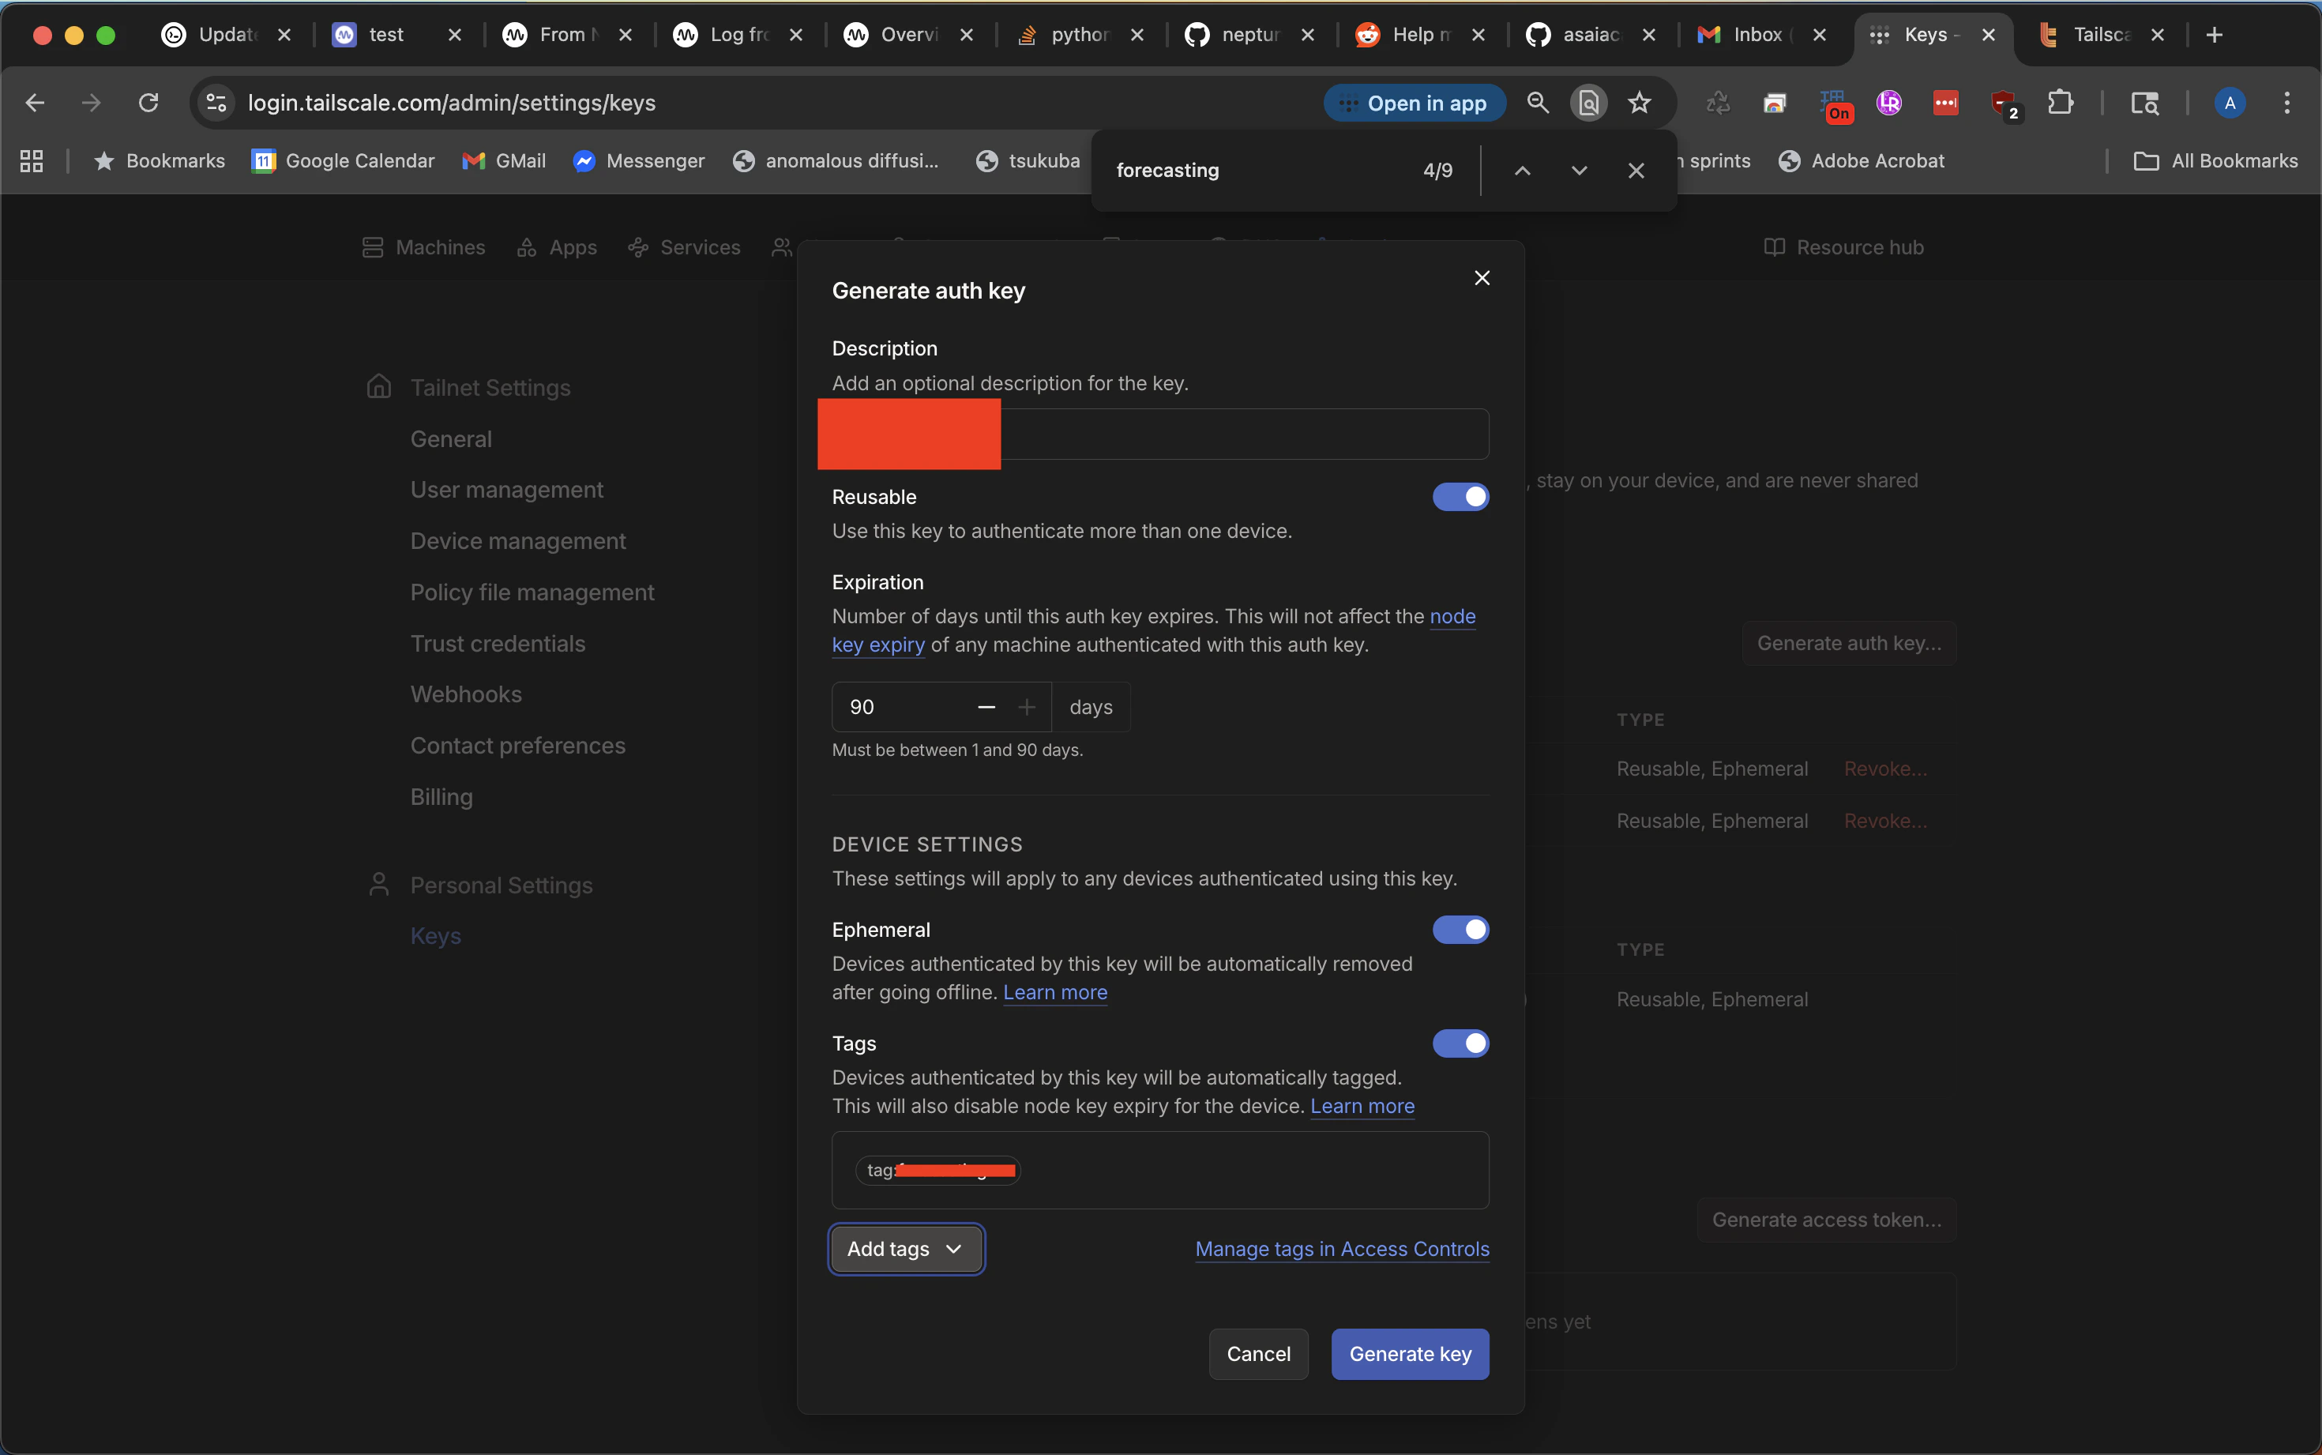This screenshot has width=2322, height=1455.
Task: Reload the current page
Action: point(148,103)
